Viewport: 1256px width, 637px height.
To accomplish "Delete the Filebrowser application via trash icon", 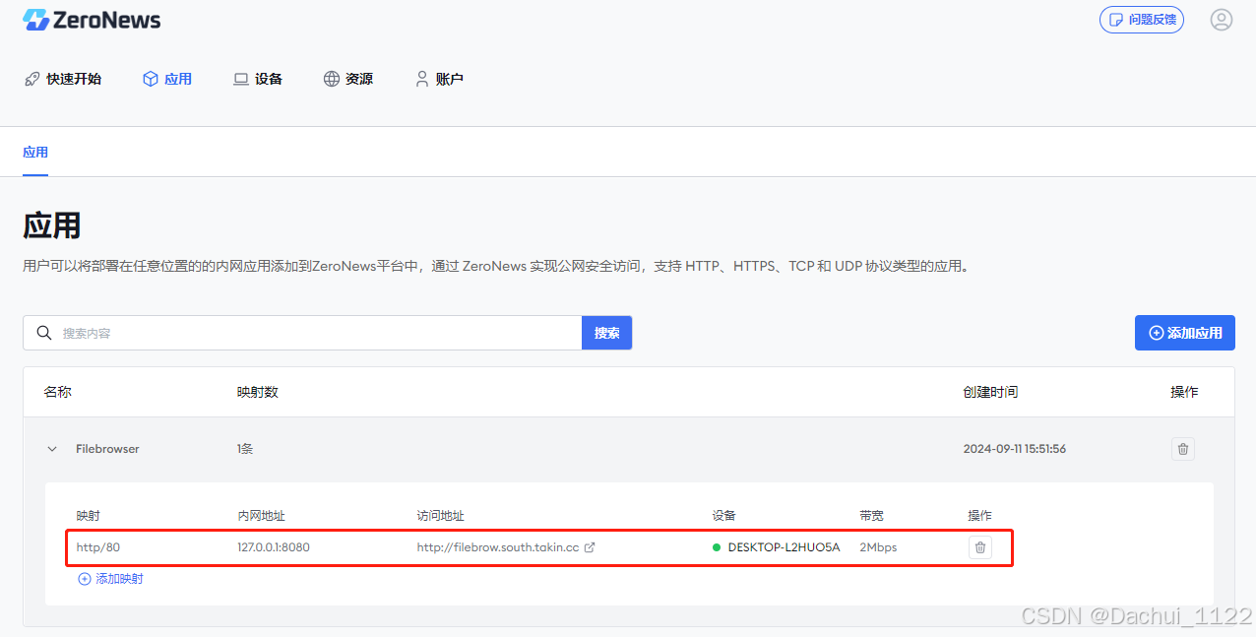I will [1183, 449].
